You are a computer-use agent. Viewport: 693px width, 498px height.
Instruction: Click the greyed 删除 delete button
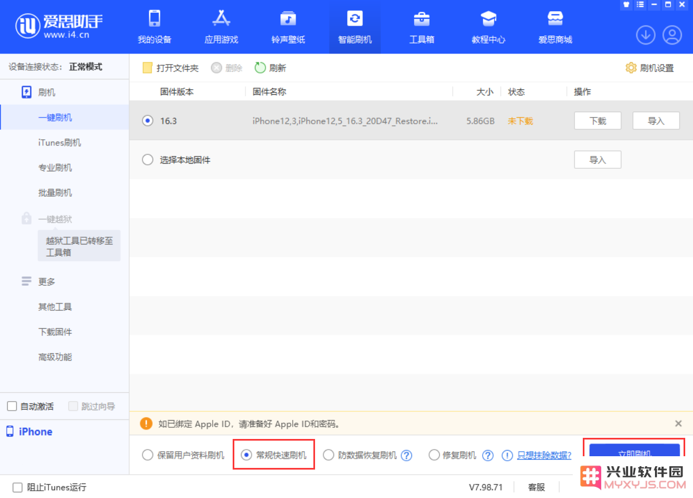(x=227, y=68)
